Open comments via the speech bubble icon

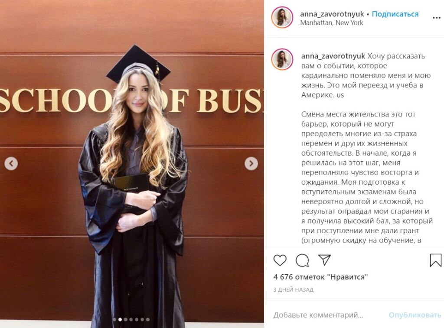[302, 260]
